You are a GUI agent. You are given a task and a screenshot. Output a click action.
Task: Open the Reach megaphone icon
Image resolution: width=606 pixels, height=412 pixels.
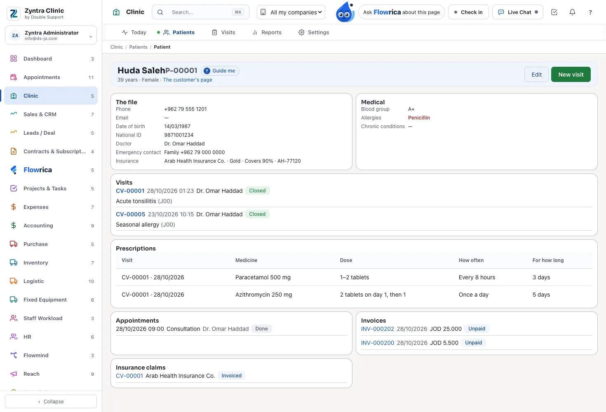[x=14, y=374]
